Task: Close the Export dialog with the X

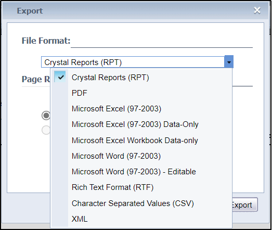Action: pos(257,10)
